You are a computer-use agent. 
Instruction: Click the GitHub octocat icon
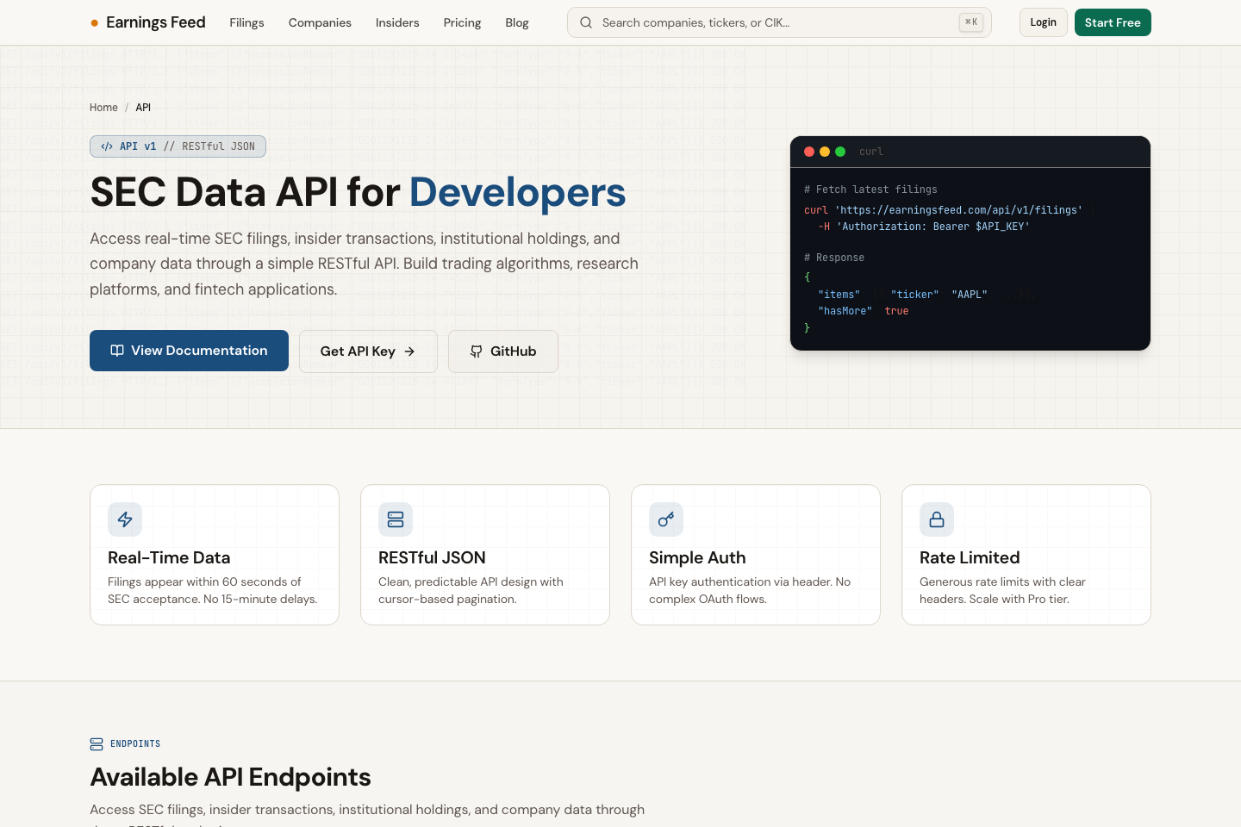point(476,351)
